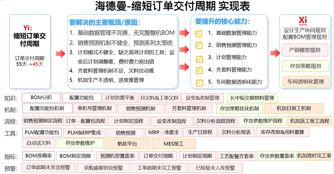
Task: Click the 工具-row box labeled exactly 销售预测
Action: (x=126, y=133)
